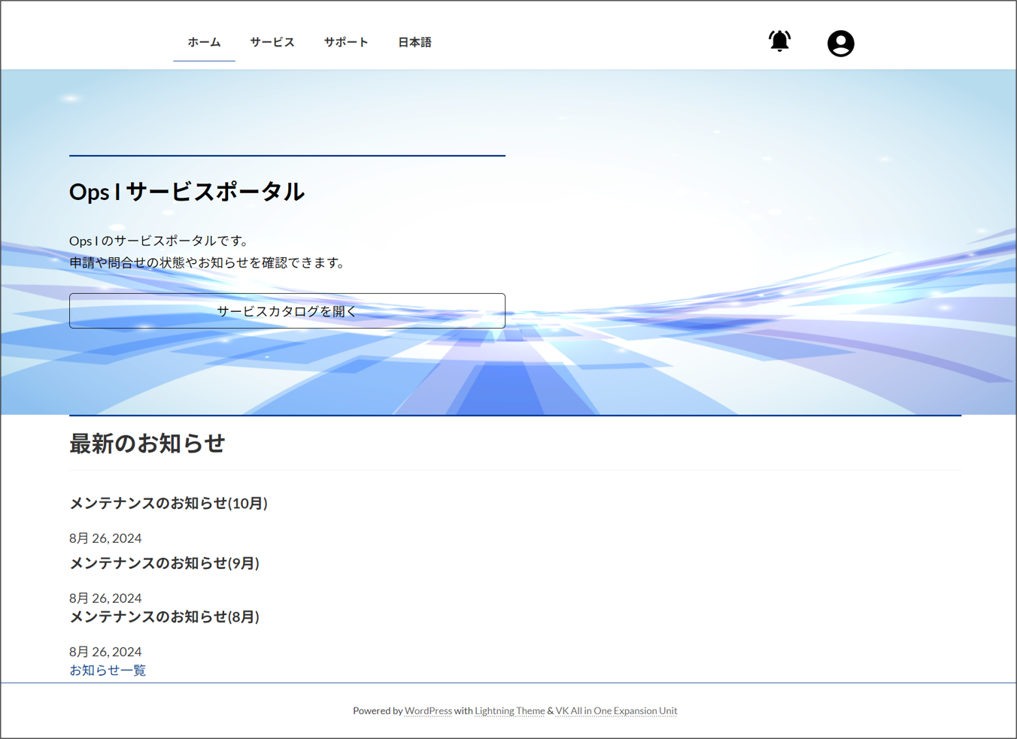Screen dimensions: 1017x739
Task: Follow the WordPress footer link
Action: point(428,710)
